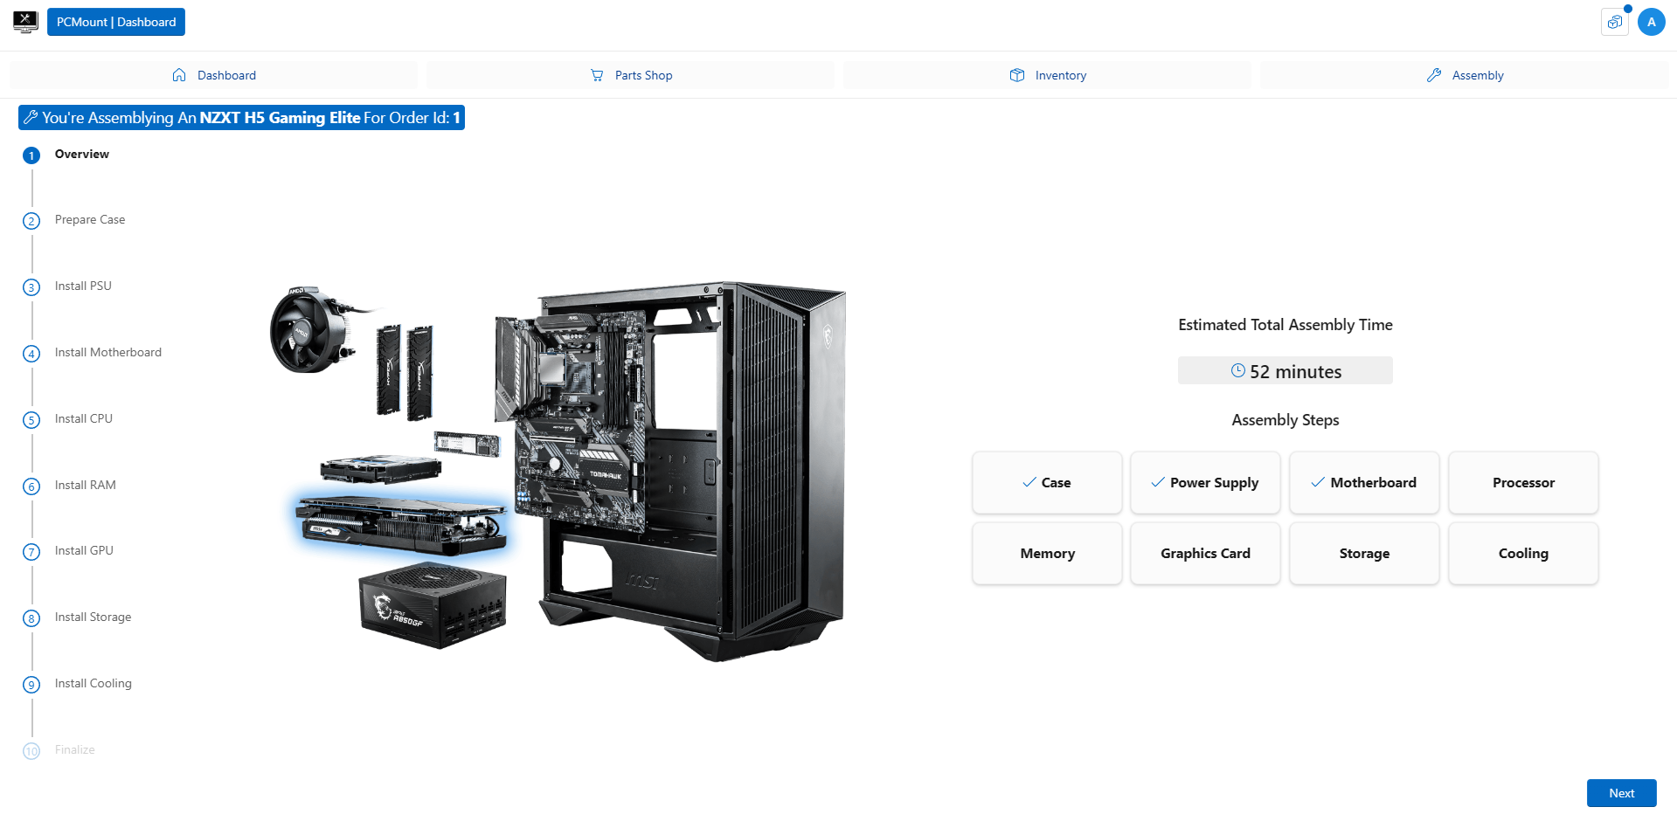Click the checkmark on Case card
Image resolution: width=1677 pixels, height=814 pixels.
coord(1029,482)
